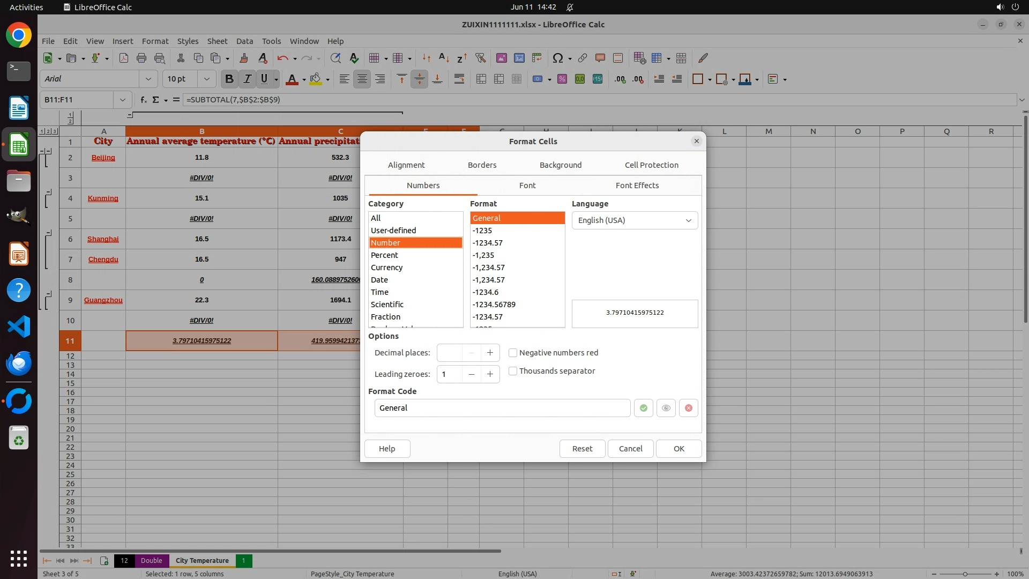The image size is (1029, 579).
Task: Click the Format as Percent icon
Action: 562,79
